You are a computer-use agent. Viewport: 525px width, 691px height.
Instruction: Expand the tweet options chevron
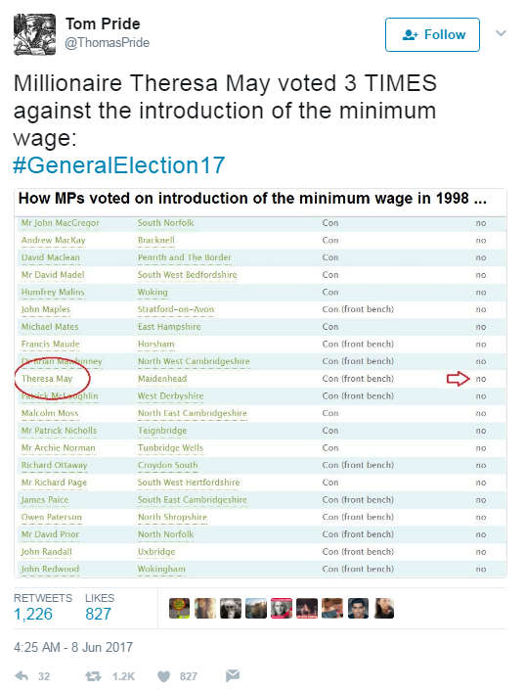(501, 33)
